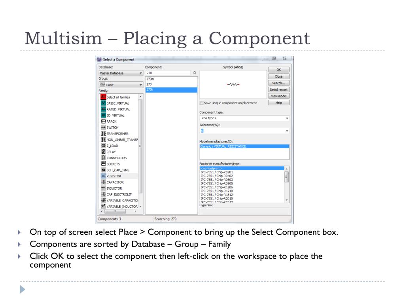Open the Tolerance(%) dropdown
The width and height of the screenshot is (405, 304).
pyautogui.click(x=244, y=131)
